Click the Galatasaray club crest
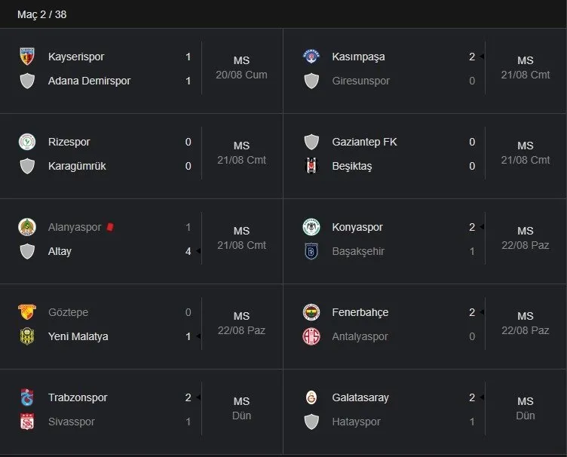This screenshot has height=457, width=567. (x=311, y=397)
